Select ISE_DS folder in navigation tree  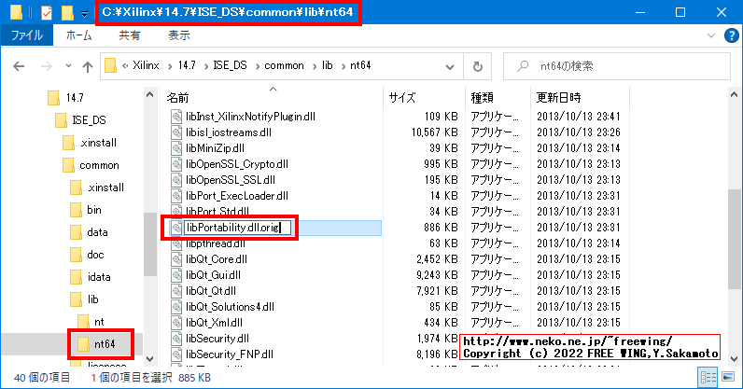coord(89,120)
